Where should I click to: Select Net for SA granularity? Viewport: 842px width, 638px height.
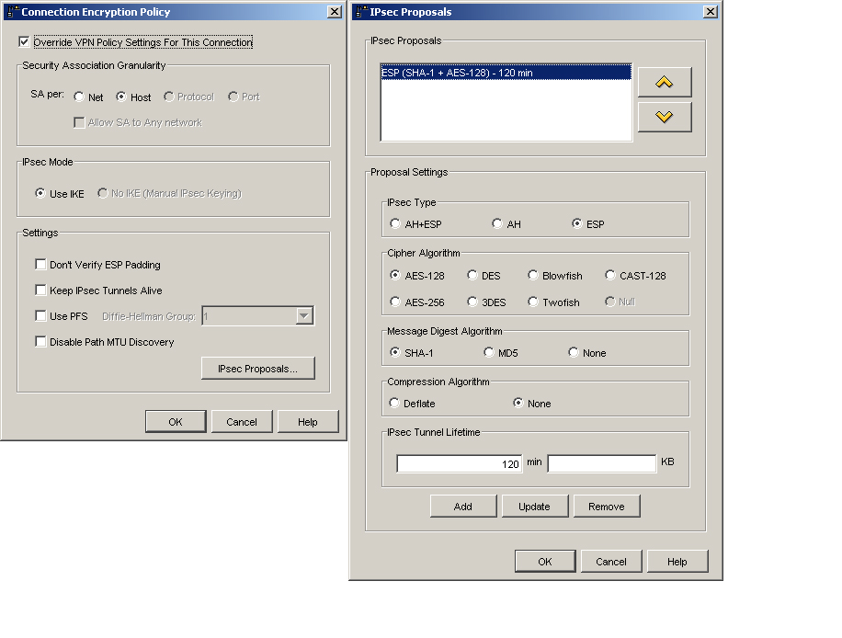(79, 97)
